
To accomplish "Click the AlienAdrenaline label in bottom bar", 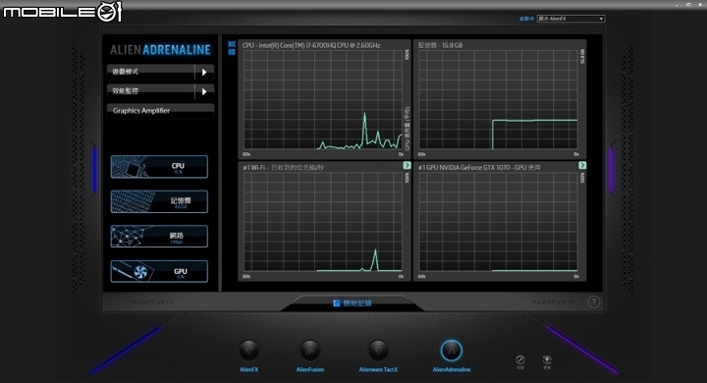I will [452, 369].
